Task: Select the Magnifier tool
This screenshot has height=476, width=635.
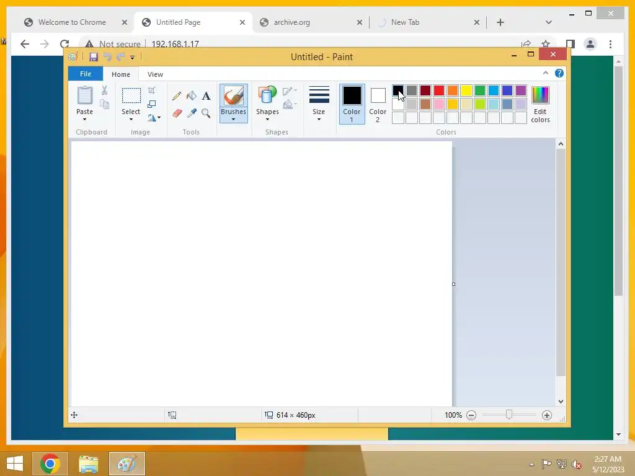Action: click(x=206, y=113)
